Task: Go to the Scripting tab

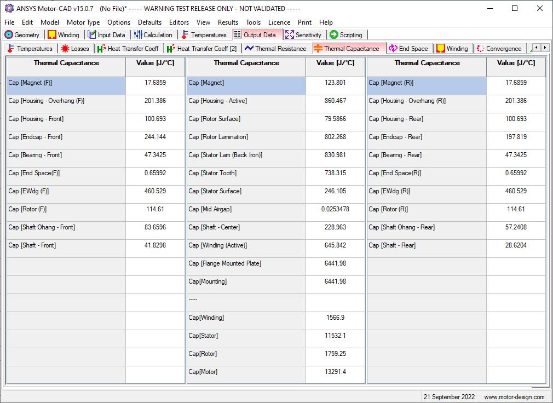Action: click(x=346, y=34)
